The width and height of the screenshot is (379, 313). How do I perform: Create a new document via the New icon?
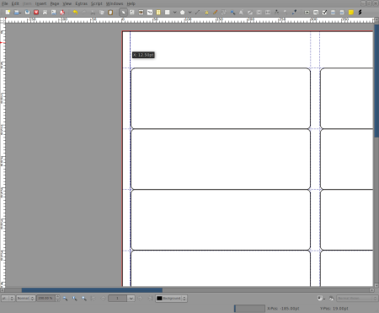point(8,13)
